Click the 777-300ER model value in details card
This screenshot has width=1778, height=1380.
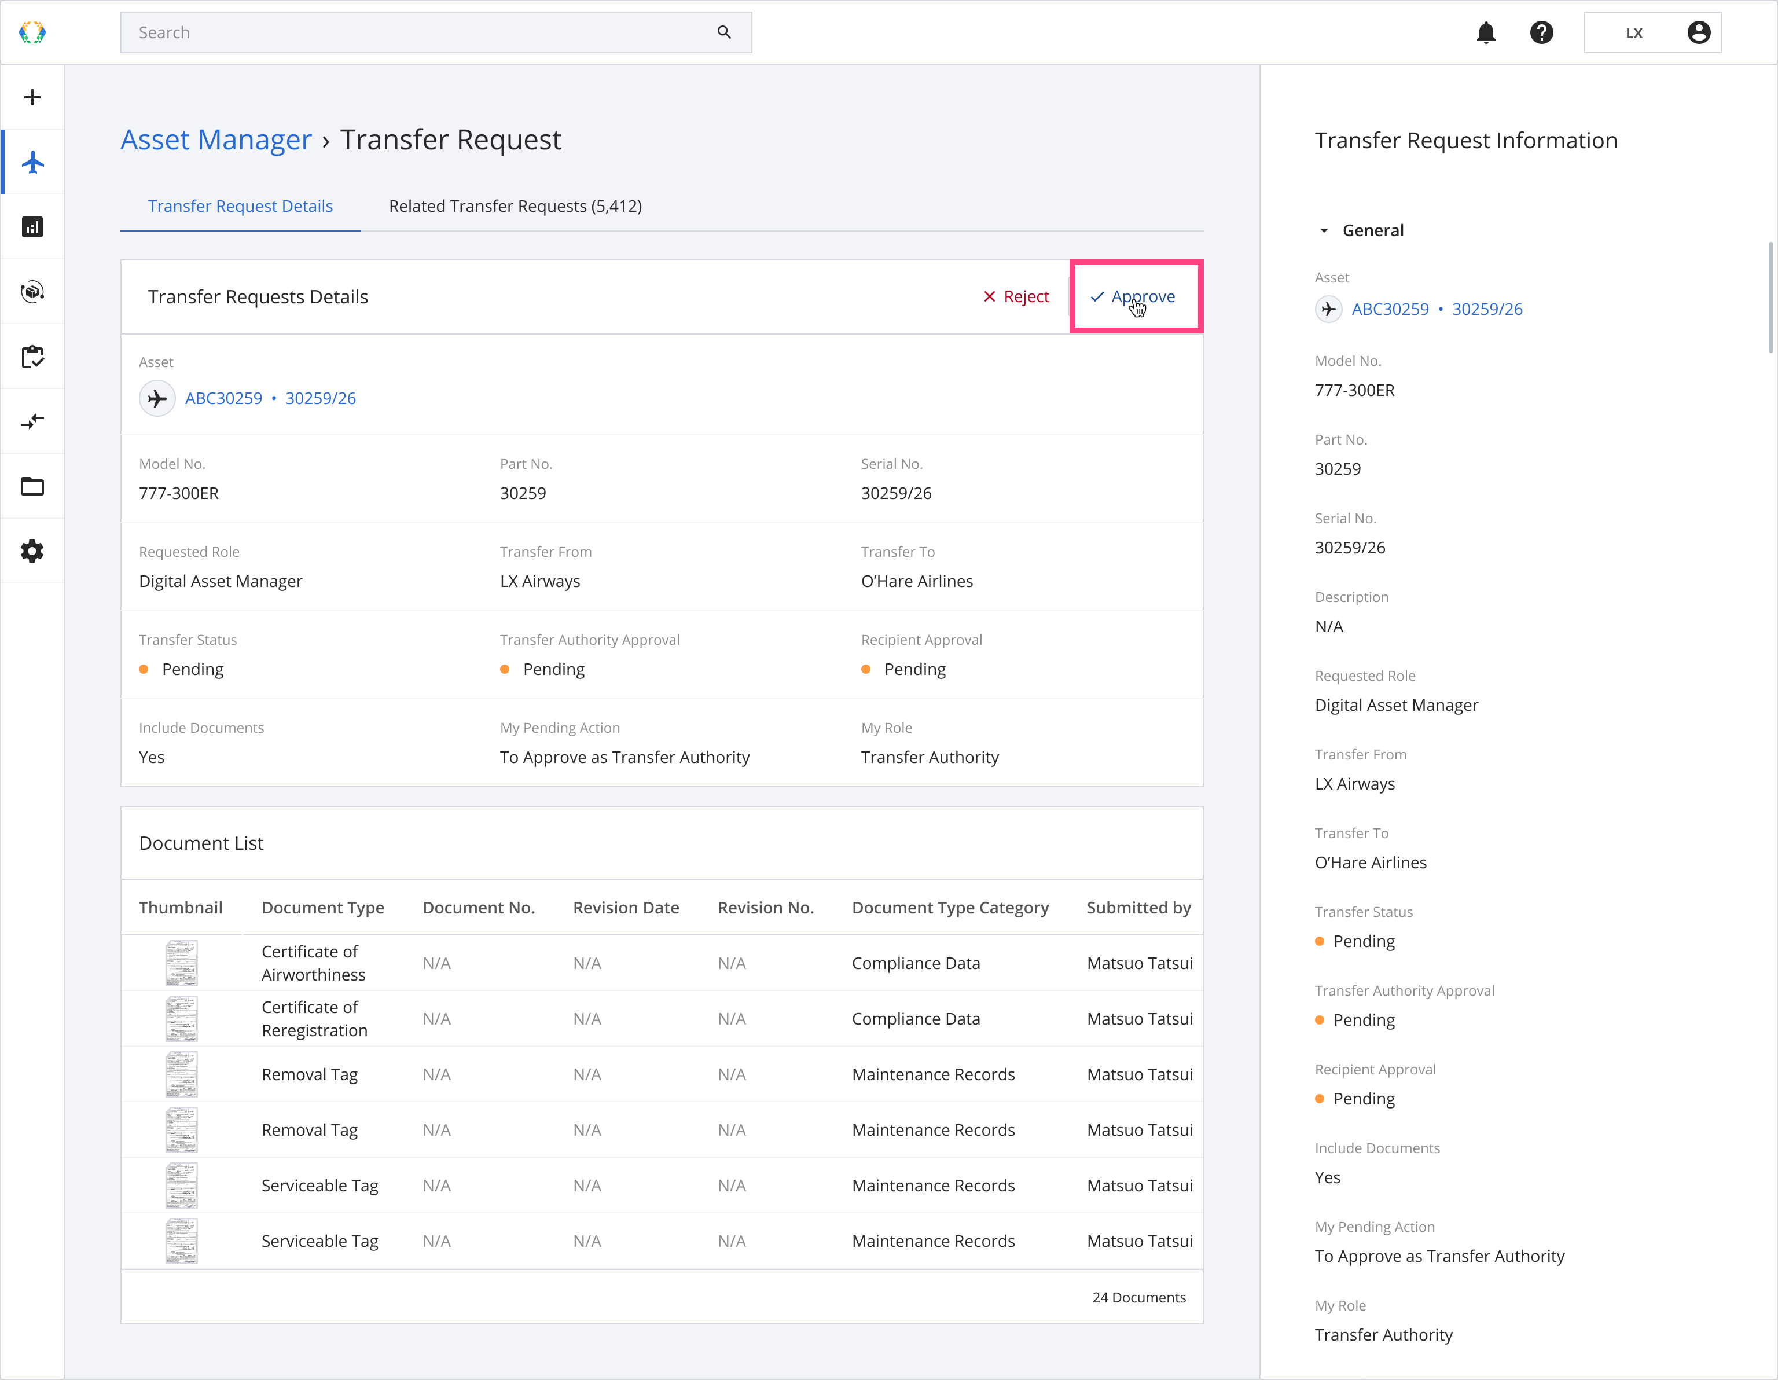[179, 493]
